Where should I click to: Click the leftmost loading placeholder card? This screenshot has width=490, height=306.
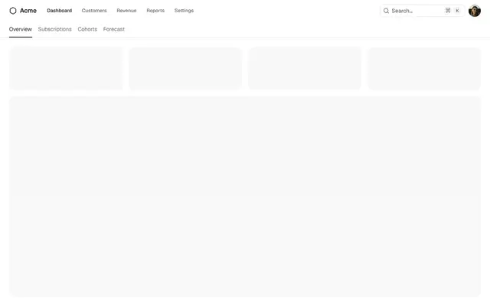pyautogui.click(x=66, y=68)
